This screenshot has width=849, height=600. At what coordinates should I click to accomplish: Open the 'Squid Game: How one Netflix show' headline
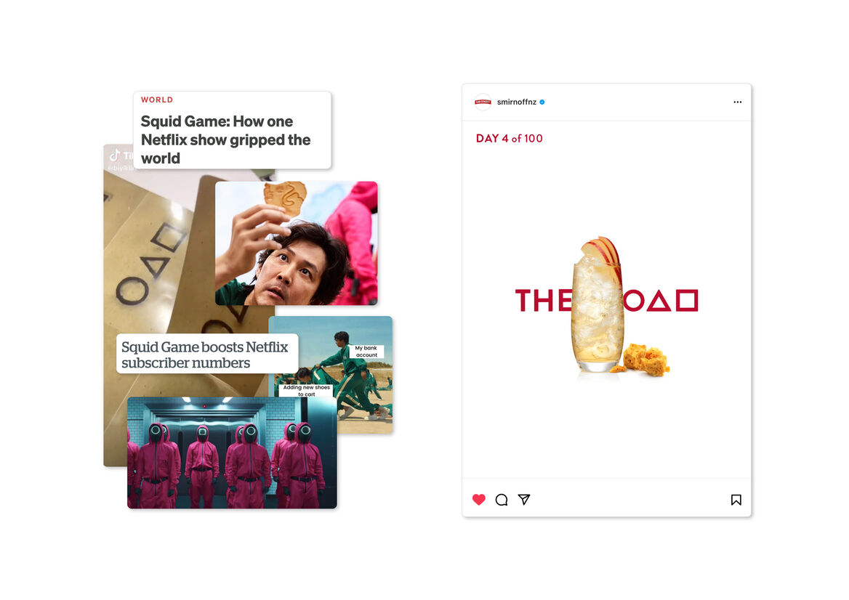(225, 139)
